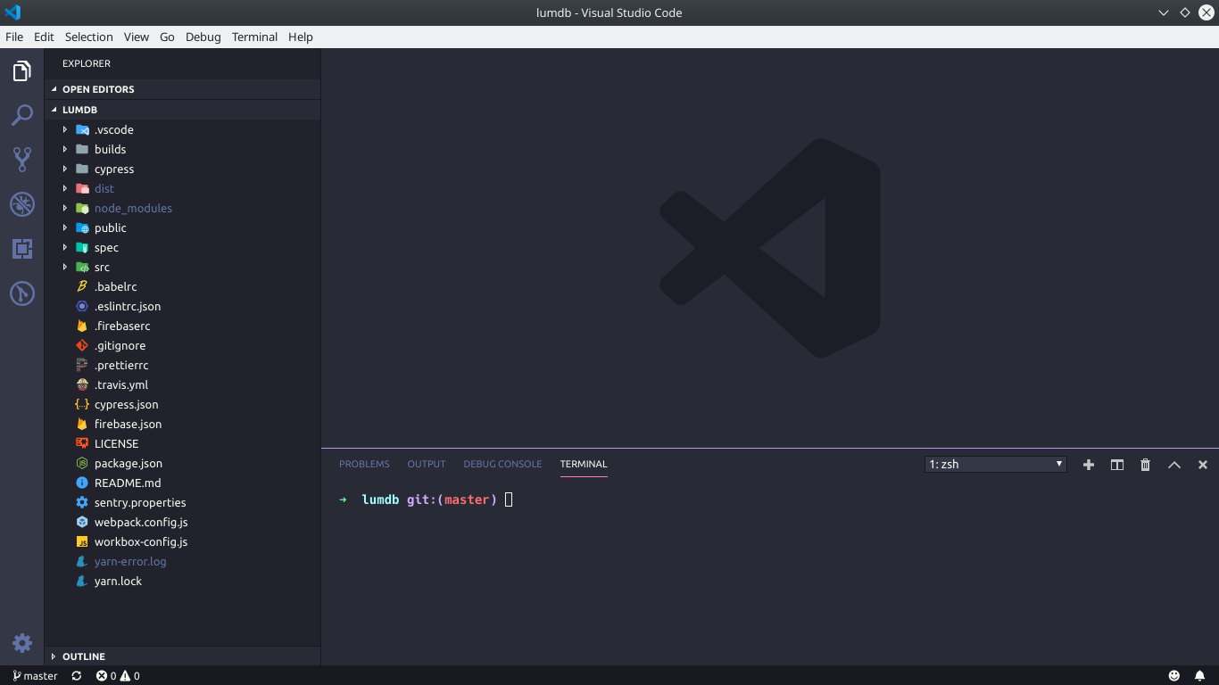Open the .travis.yml file

click(x=182, y=385)
